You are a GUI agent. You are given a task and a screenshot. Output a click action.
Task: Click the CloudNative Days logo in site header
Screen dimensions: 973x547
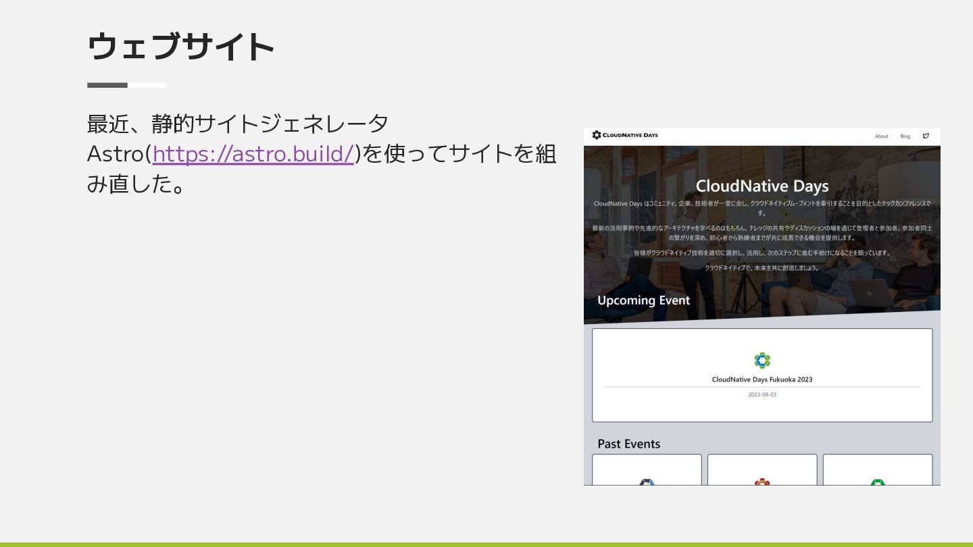pos(625,135)
